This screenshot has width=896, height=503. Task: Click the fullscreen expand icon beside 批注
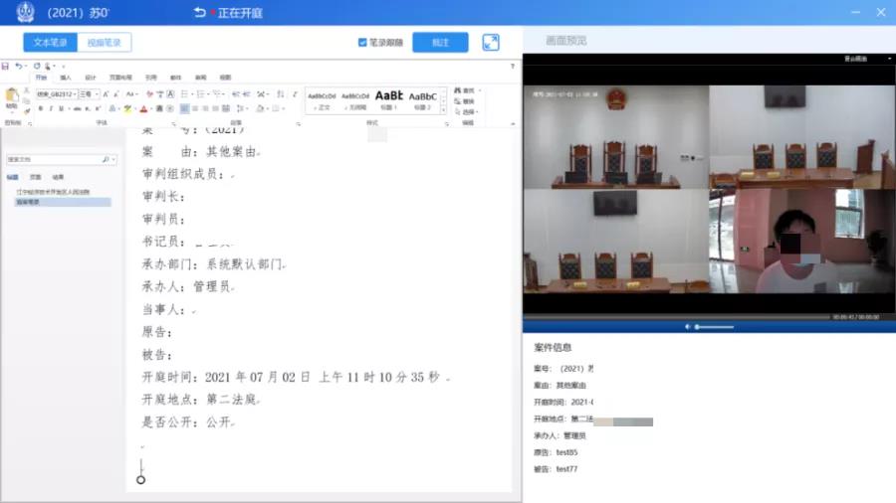[491, 43]
